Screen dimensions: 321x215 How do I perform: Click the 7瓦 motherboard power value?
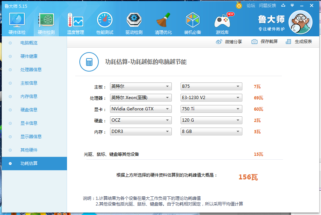(258, 87)
